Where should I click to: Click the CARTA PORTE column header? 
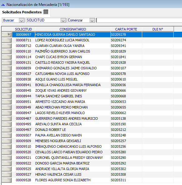click(x=126, y=29)
